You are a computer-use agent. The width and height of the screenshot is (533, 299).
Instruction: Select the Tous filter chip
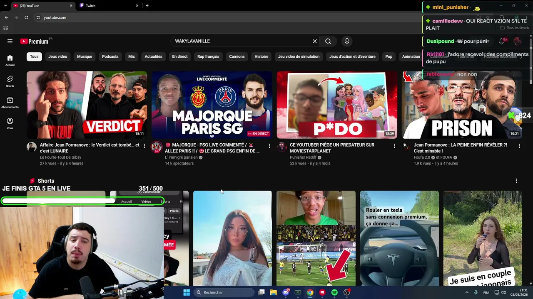pos(34,56)
